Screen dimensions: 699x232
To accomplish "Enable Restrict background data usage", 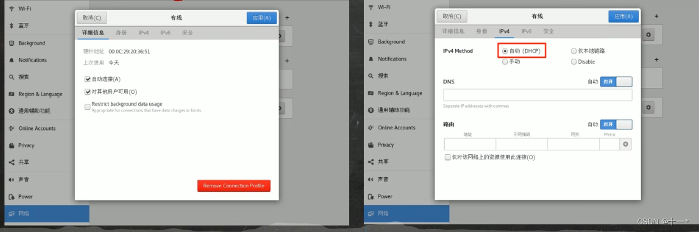I will point(87,106).
